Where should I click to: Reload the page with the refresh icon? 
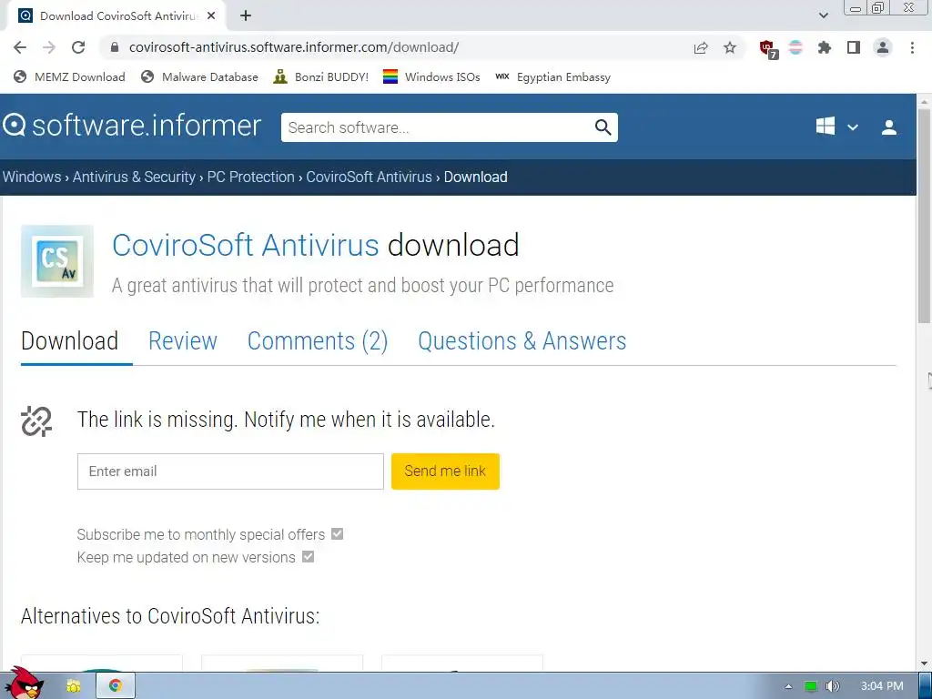78,47
